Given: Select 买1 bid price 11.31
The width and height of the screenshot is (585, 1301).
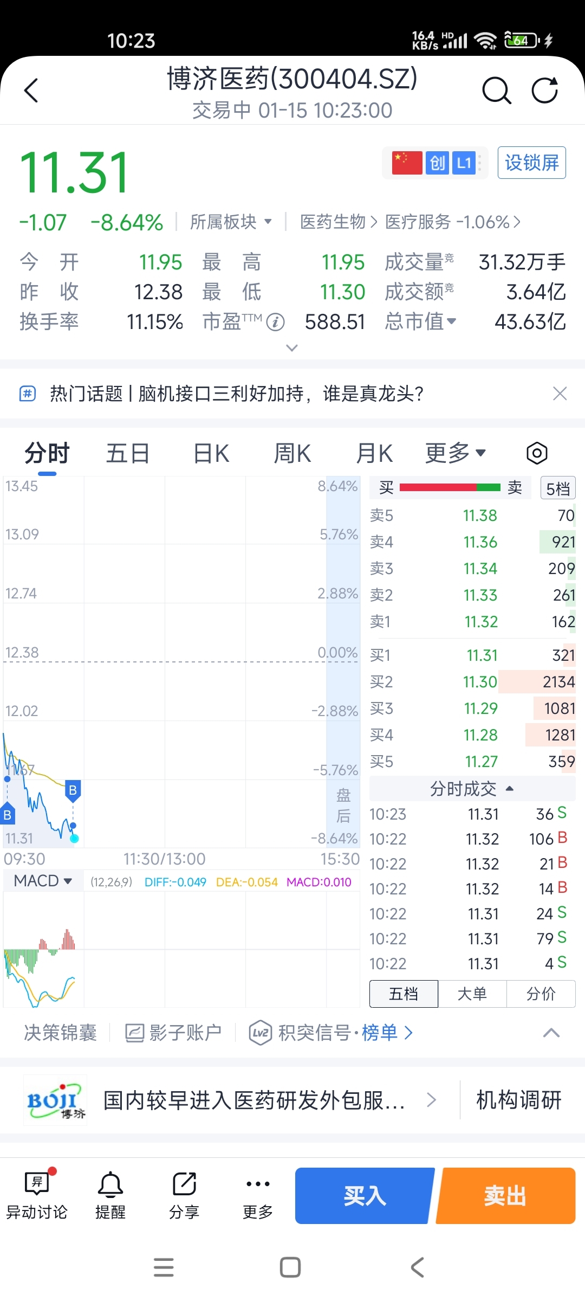Looking at the screenshot, I should [x=472, y=655].
